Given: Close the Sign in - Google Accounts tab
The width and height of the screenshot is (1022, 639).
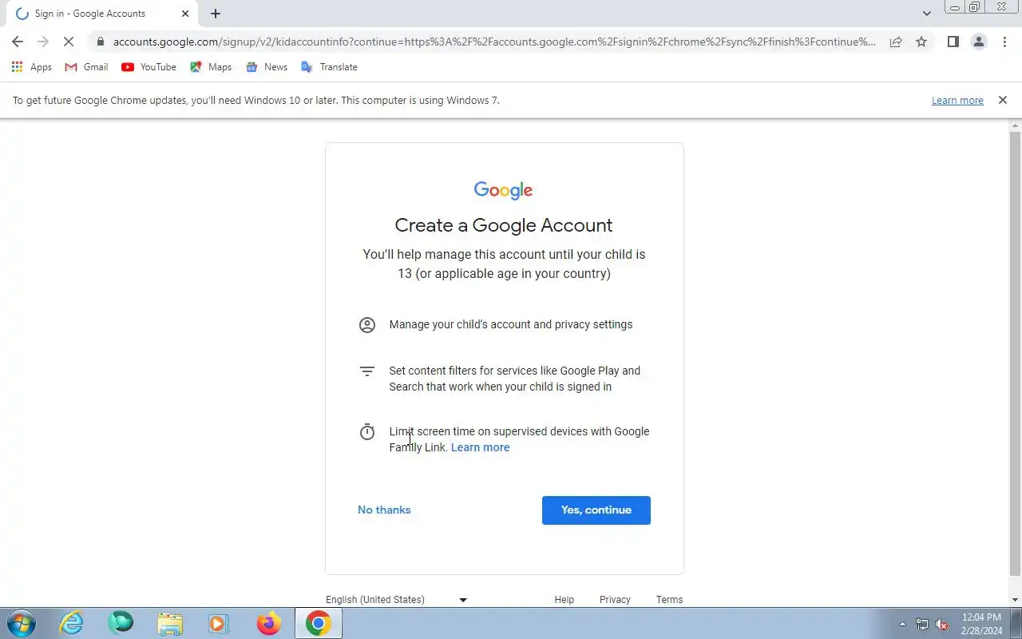Looking at the screenshot, I should (185, 14).
